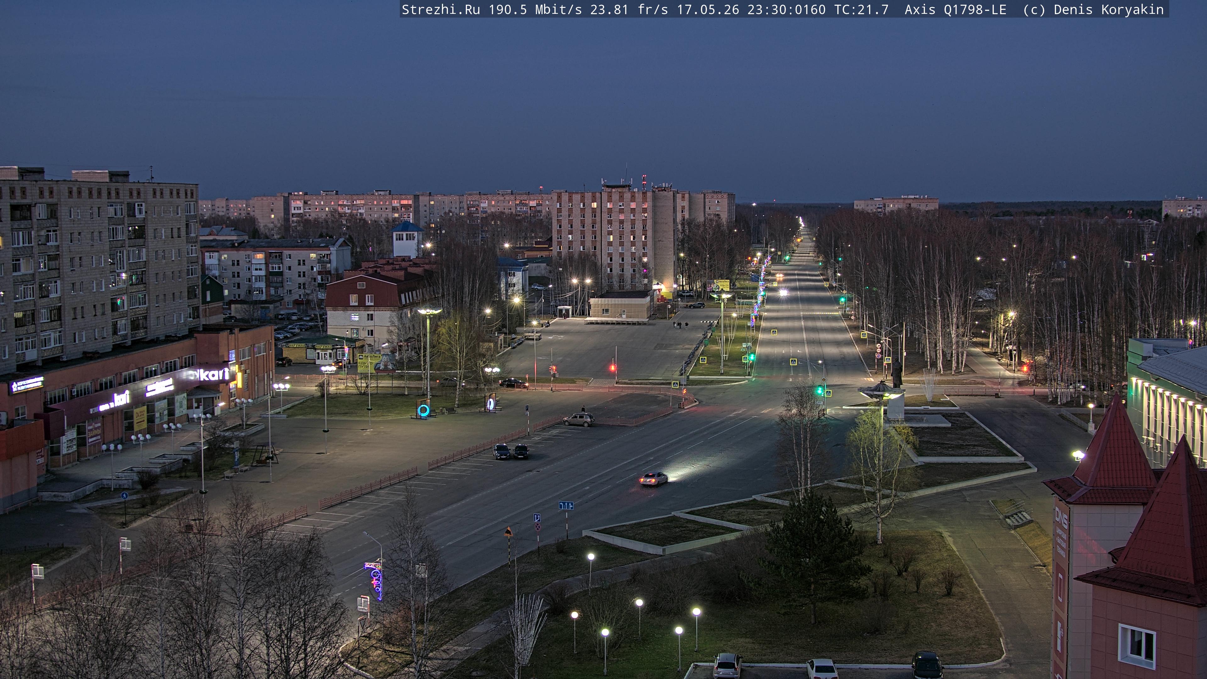Click the moving white car with headlights
The width and height of the screenshot is (1207, 679).
[653, 478]
